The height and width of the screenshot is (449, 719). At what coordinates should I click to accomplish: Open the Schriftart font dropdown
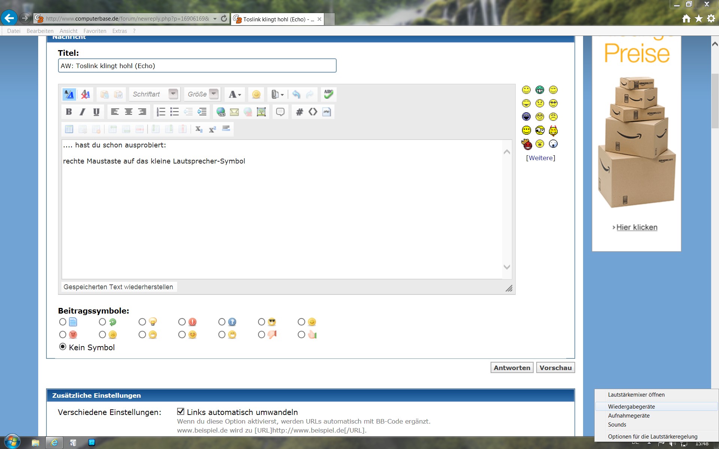coord(173,94)
